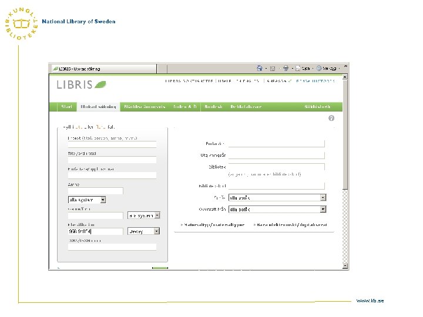Click the Förlag input field
Viewport: 423px width, 317px height.
pyautogui.click(x=277, y=144)
